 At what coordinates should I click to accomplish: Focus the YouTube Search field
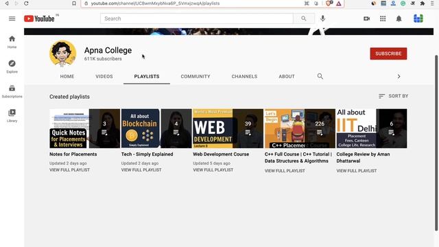coord(197,19)
